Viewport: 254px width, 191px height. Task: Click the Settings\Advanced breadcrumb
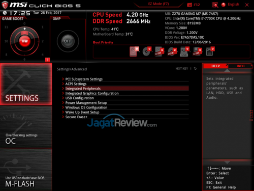pos(72,69)
